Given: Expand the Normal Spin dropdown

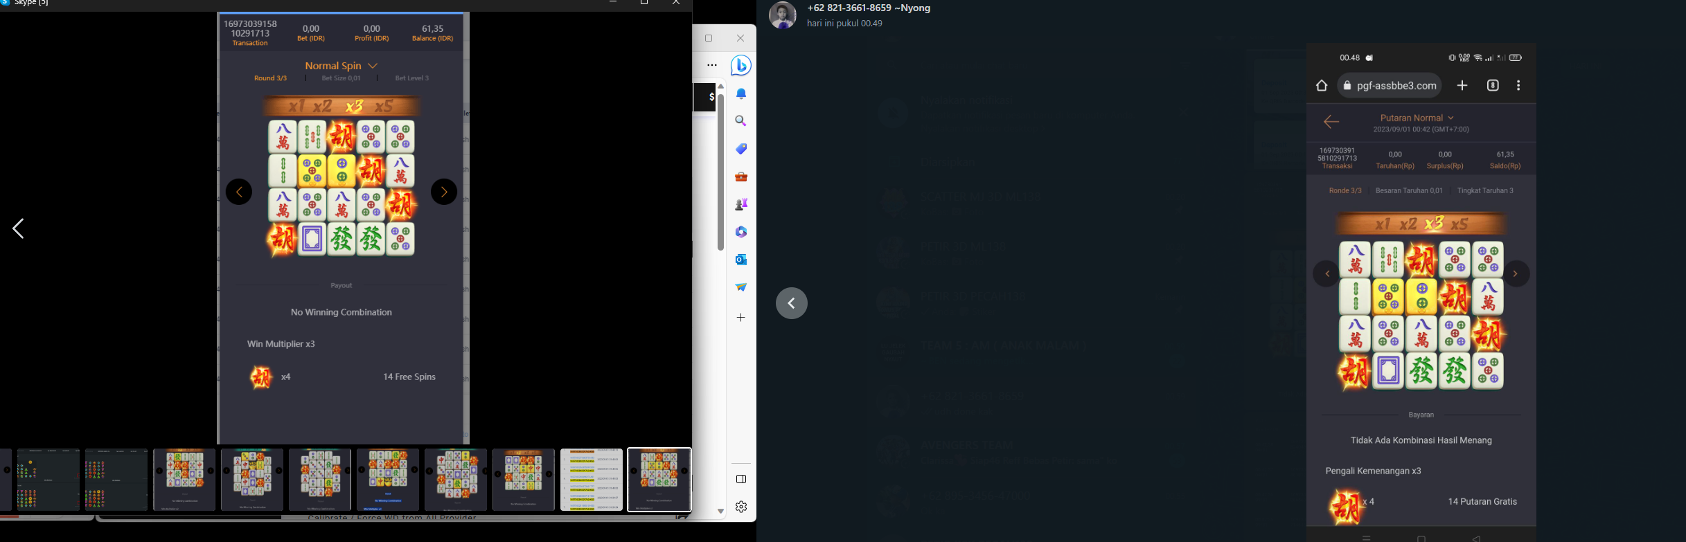Looking at the screenshot, I should [x=341, y=66].
